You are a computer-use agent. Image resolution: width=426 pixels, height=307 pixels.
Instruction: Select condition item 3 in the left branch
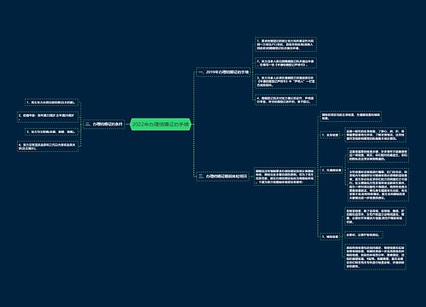click(51, 132)
